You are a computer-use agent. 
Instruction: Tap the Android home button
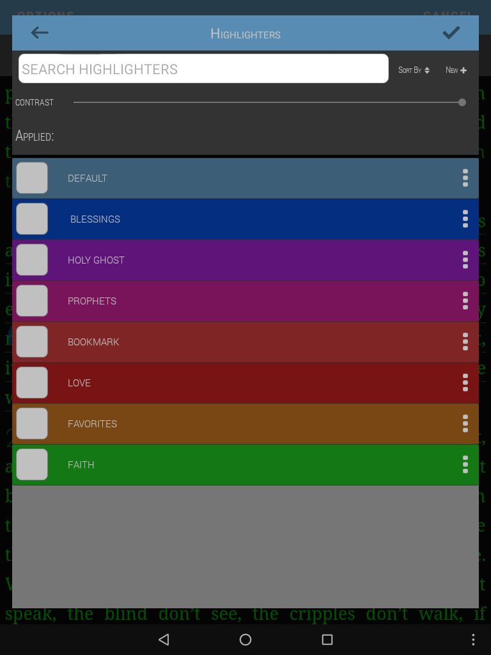pos(245,640)
